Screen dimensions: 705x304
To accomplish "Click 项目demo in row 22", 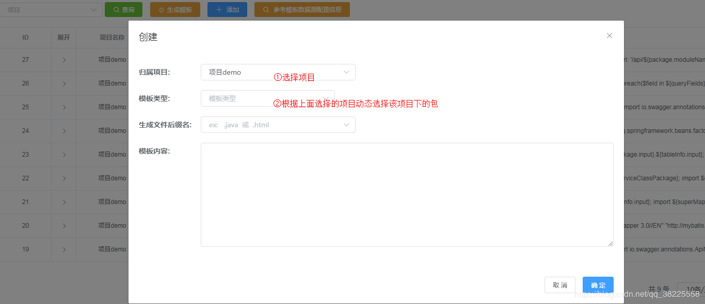I will point(112,178).
